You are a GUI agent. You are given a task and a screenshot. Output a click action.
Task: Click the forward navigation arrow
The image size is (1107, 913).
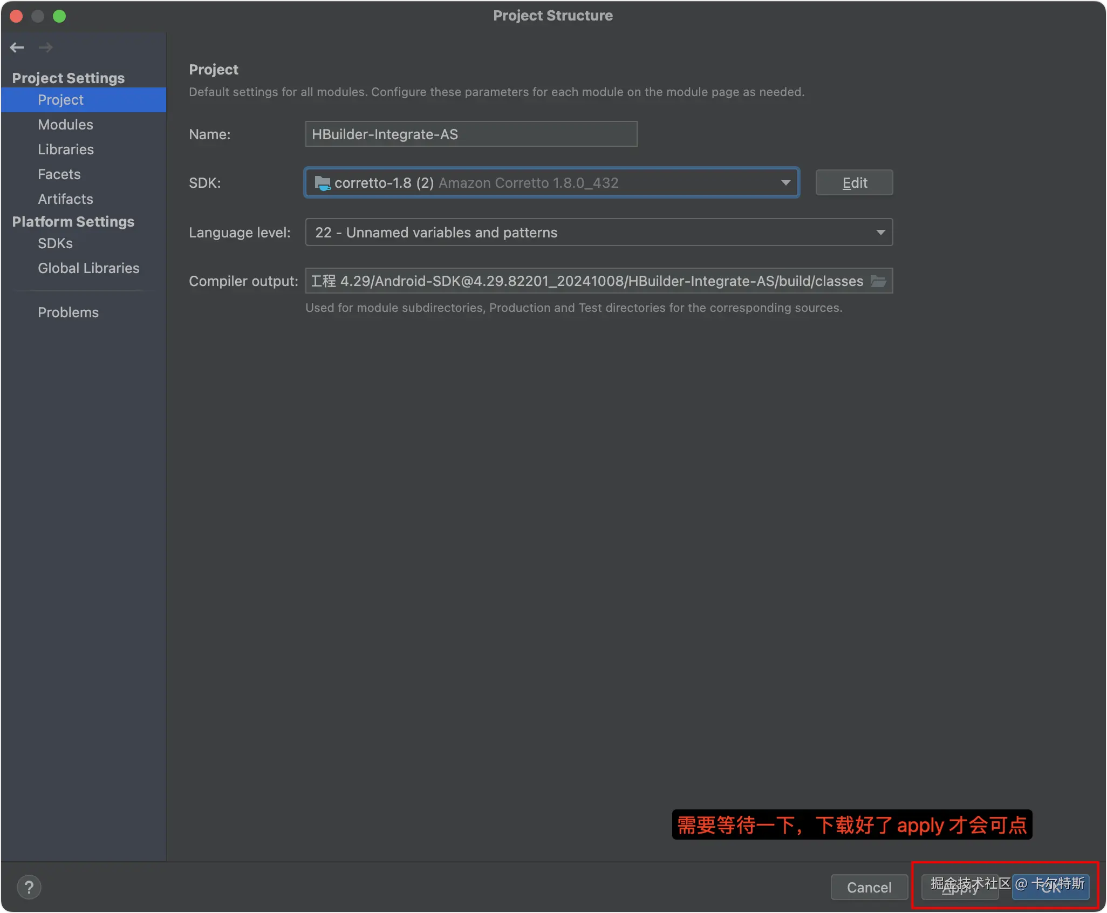[x=46, y=47]
